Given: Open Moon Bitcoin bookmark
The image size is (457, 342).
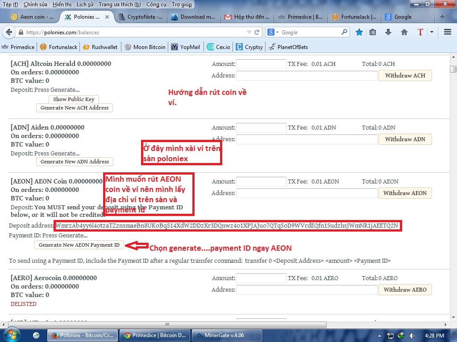Looking at the screenshot, I should pos(145,47).
